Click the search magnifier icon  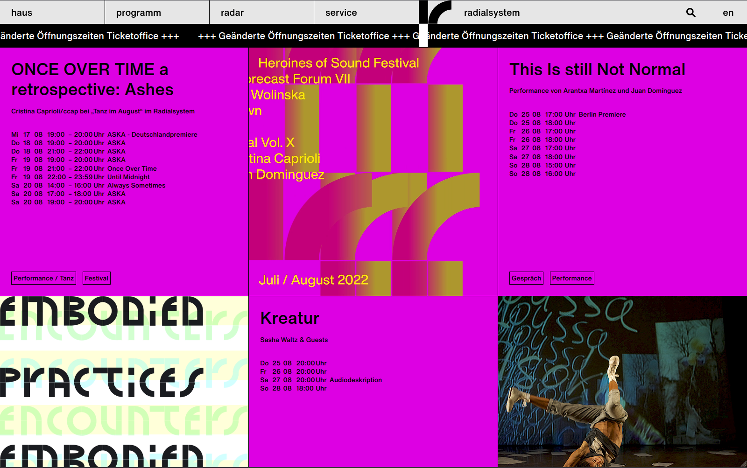pos(691,13)
